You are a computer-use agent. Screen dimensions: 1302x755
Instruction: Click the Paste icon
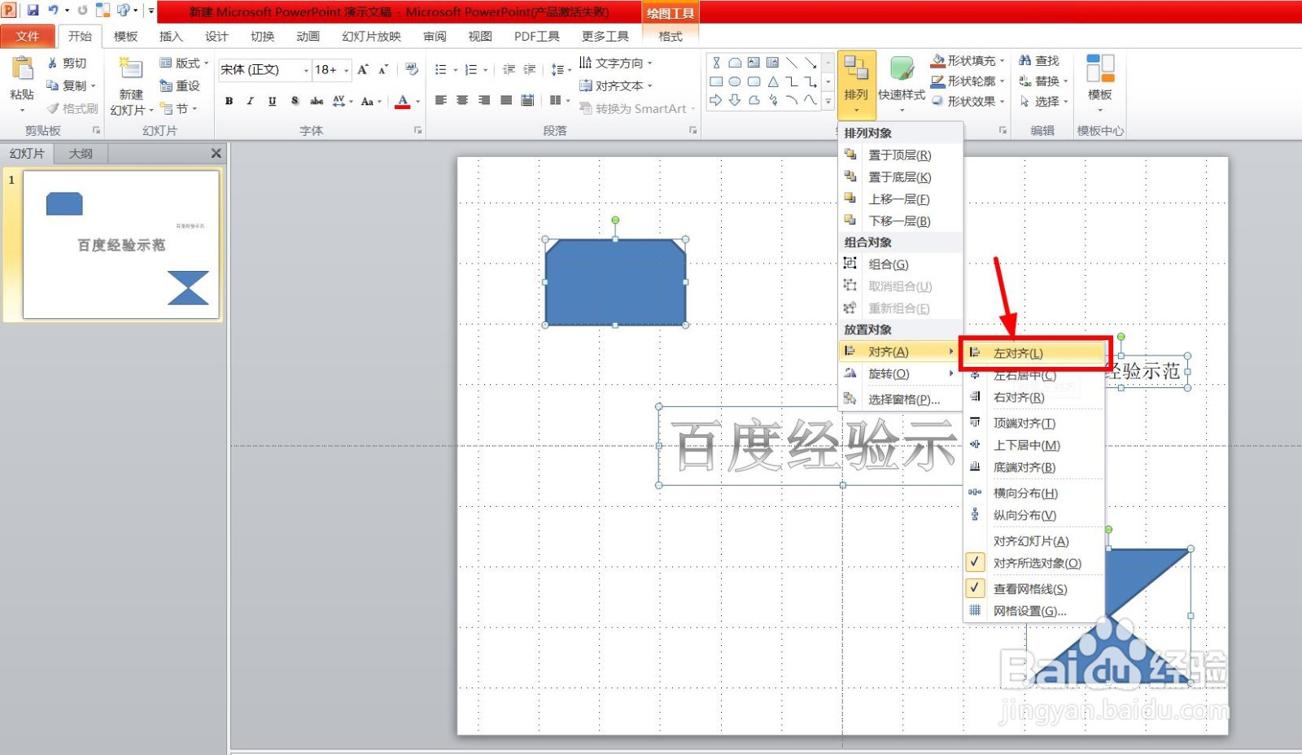point(22,69)
